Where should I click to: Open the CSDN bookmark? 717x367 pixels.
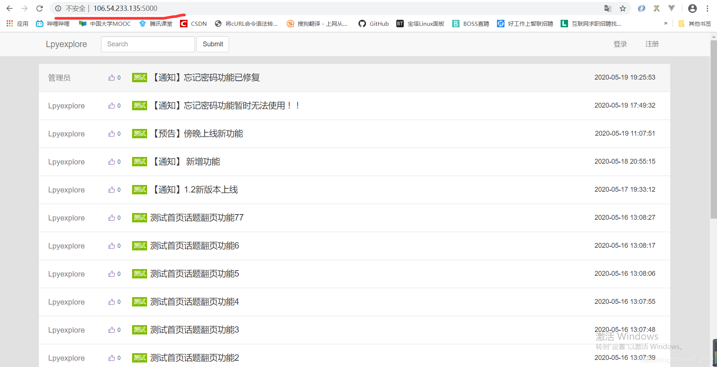pyautogui.click(x=193, y=24)
